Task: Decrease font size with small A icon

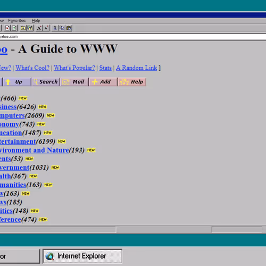Action: [x=46, y=28]
